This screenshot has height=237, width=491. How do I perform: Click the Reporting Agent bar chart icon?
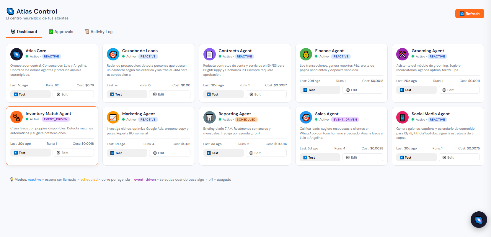point(209,117)
